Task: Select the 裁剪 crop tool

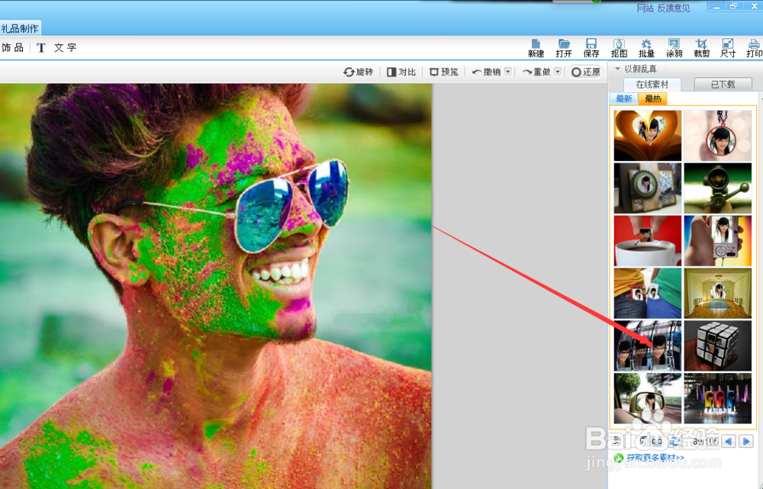Action: (x=701, y=48)
